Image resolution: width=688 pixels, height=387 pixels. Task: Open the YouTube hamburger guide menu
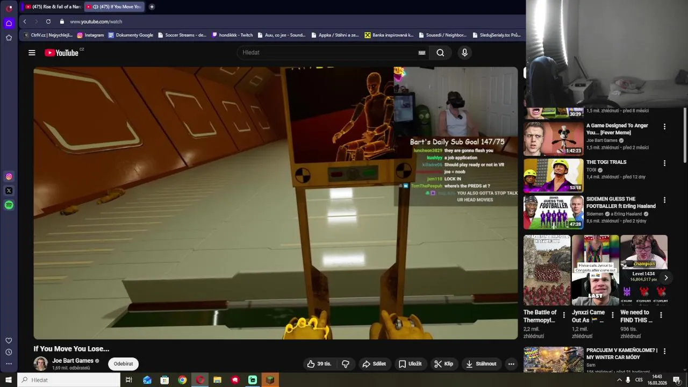32,53
